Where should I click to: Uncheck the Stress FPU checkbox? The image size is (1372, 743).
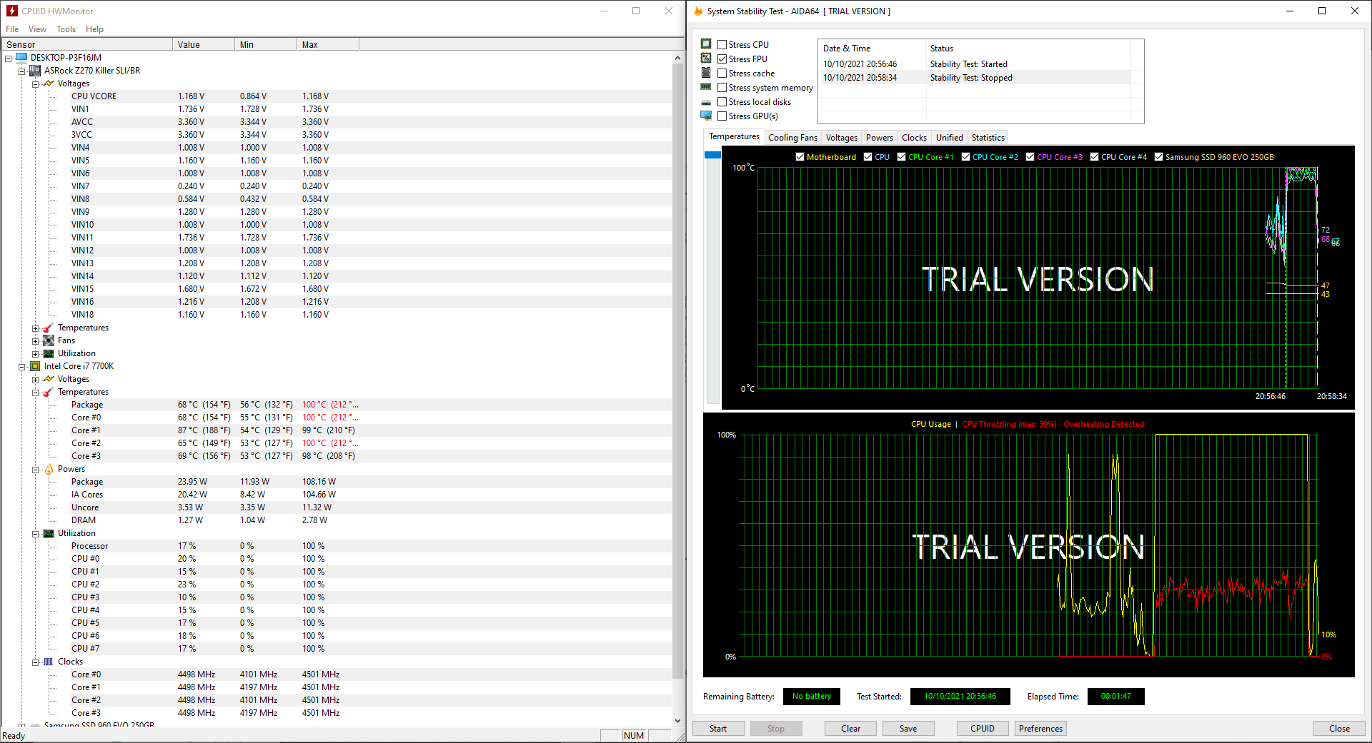tap(722, 59)
